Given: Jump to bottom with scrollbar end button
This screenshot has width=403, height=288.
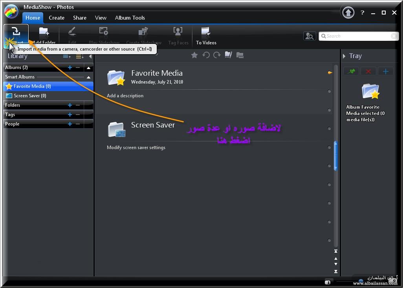Looking at the screenshot, I should pos(336,271).
